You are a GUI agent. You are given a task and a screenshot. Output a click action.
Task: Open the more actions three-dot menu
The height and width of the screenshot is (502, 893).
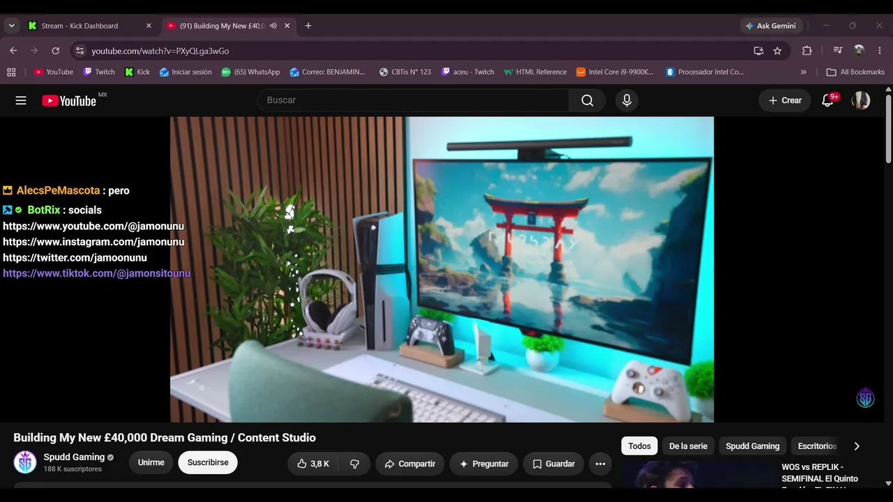[600, 464]
